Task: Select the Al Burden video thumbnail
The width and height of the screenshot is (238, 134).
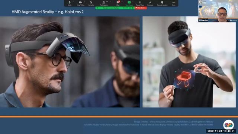Action: [x=218, y=11]
